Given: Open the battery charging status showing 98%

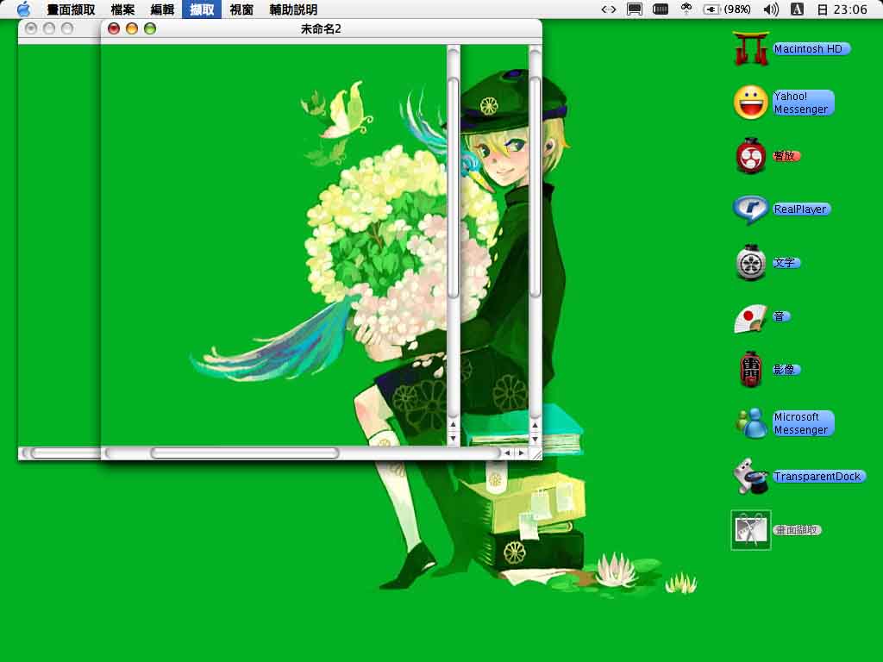Looking at the screenshot, I should (x=726, y=9).
